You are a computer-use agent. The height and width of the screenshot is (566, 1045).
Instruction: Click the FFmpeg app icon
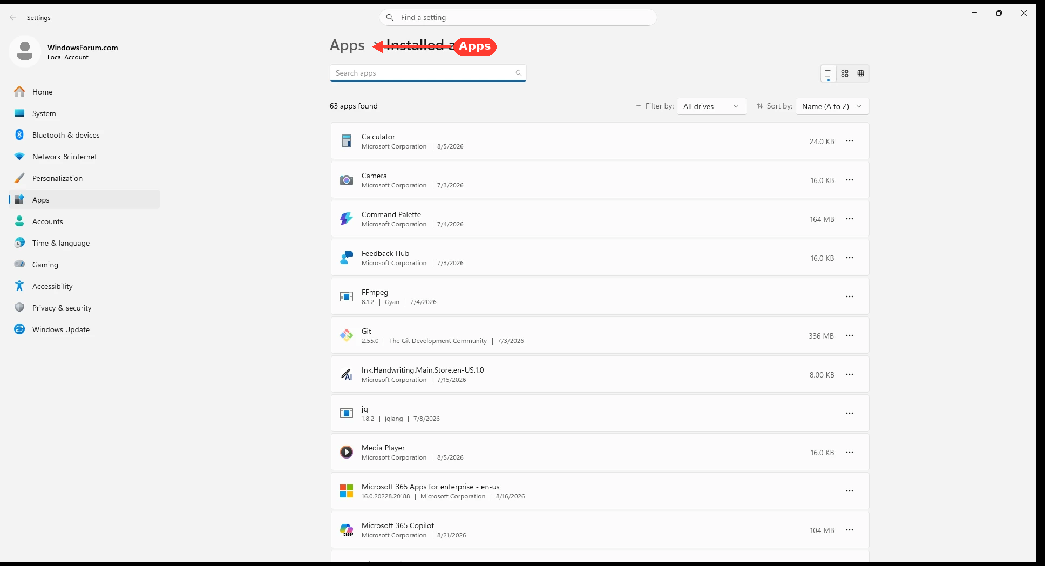(x=347, y=297)
